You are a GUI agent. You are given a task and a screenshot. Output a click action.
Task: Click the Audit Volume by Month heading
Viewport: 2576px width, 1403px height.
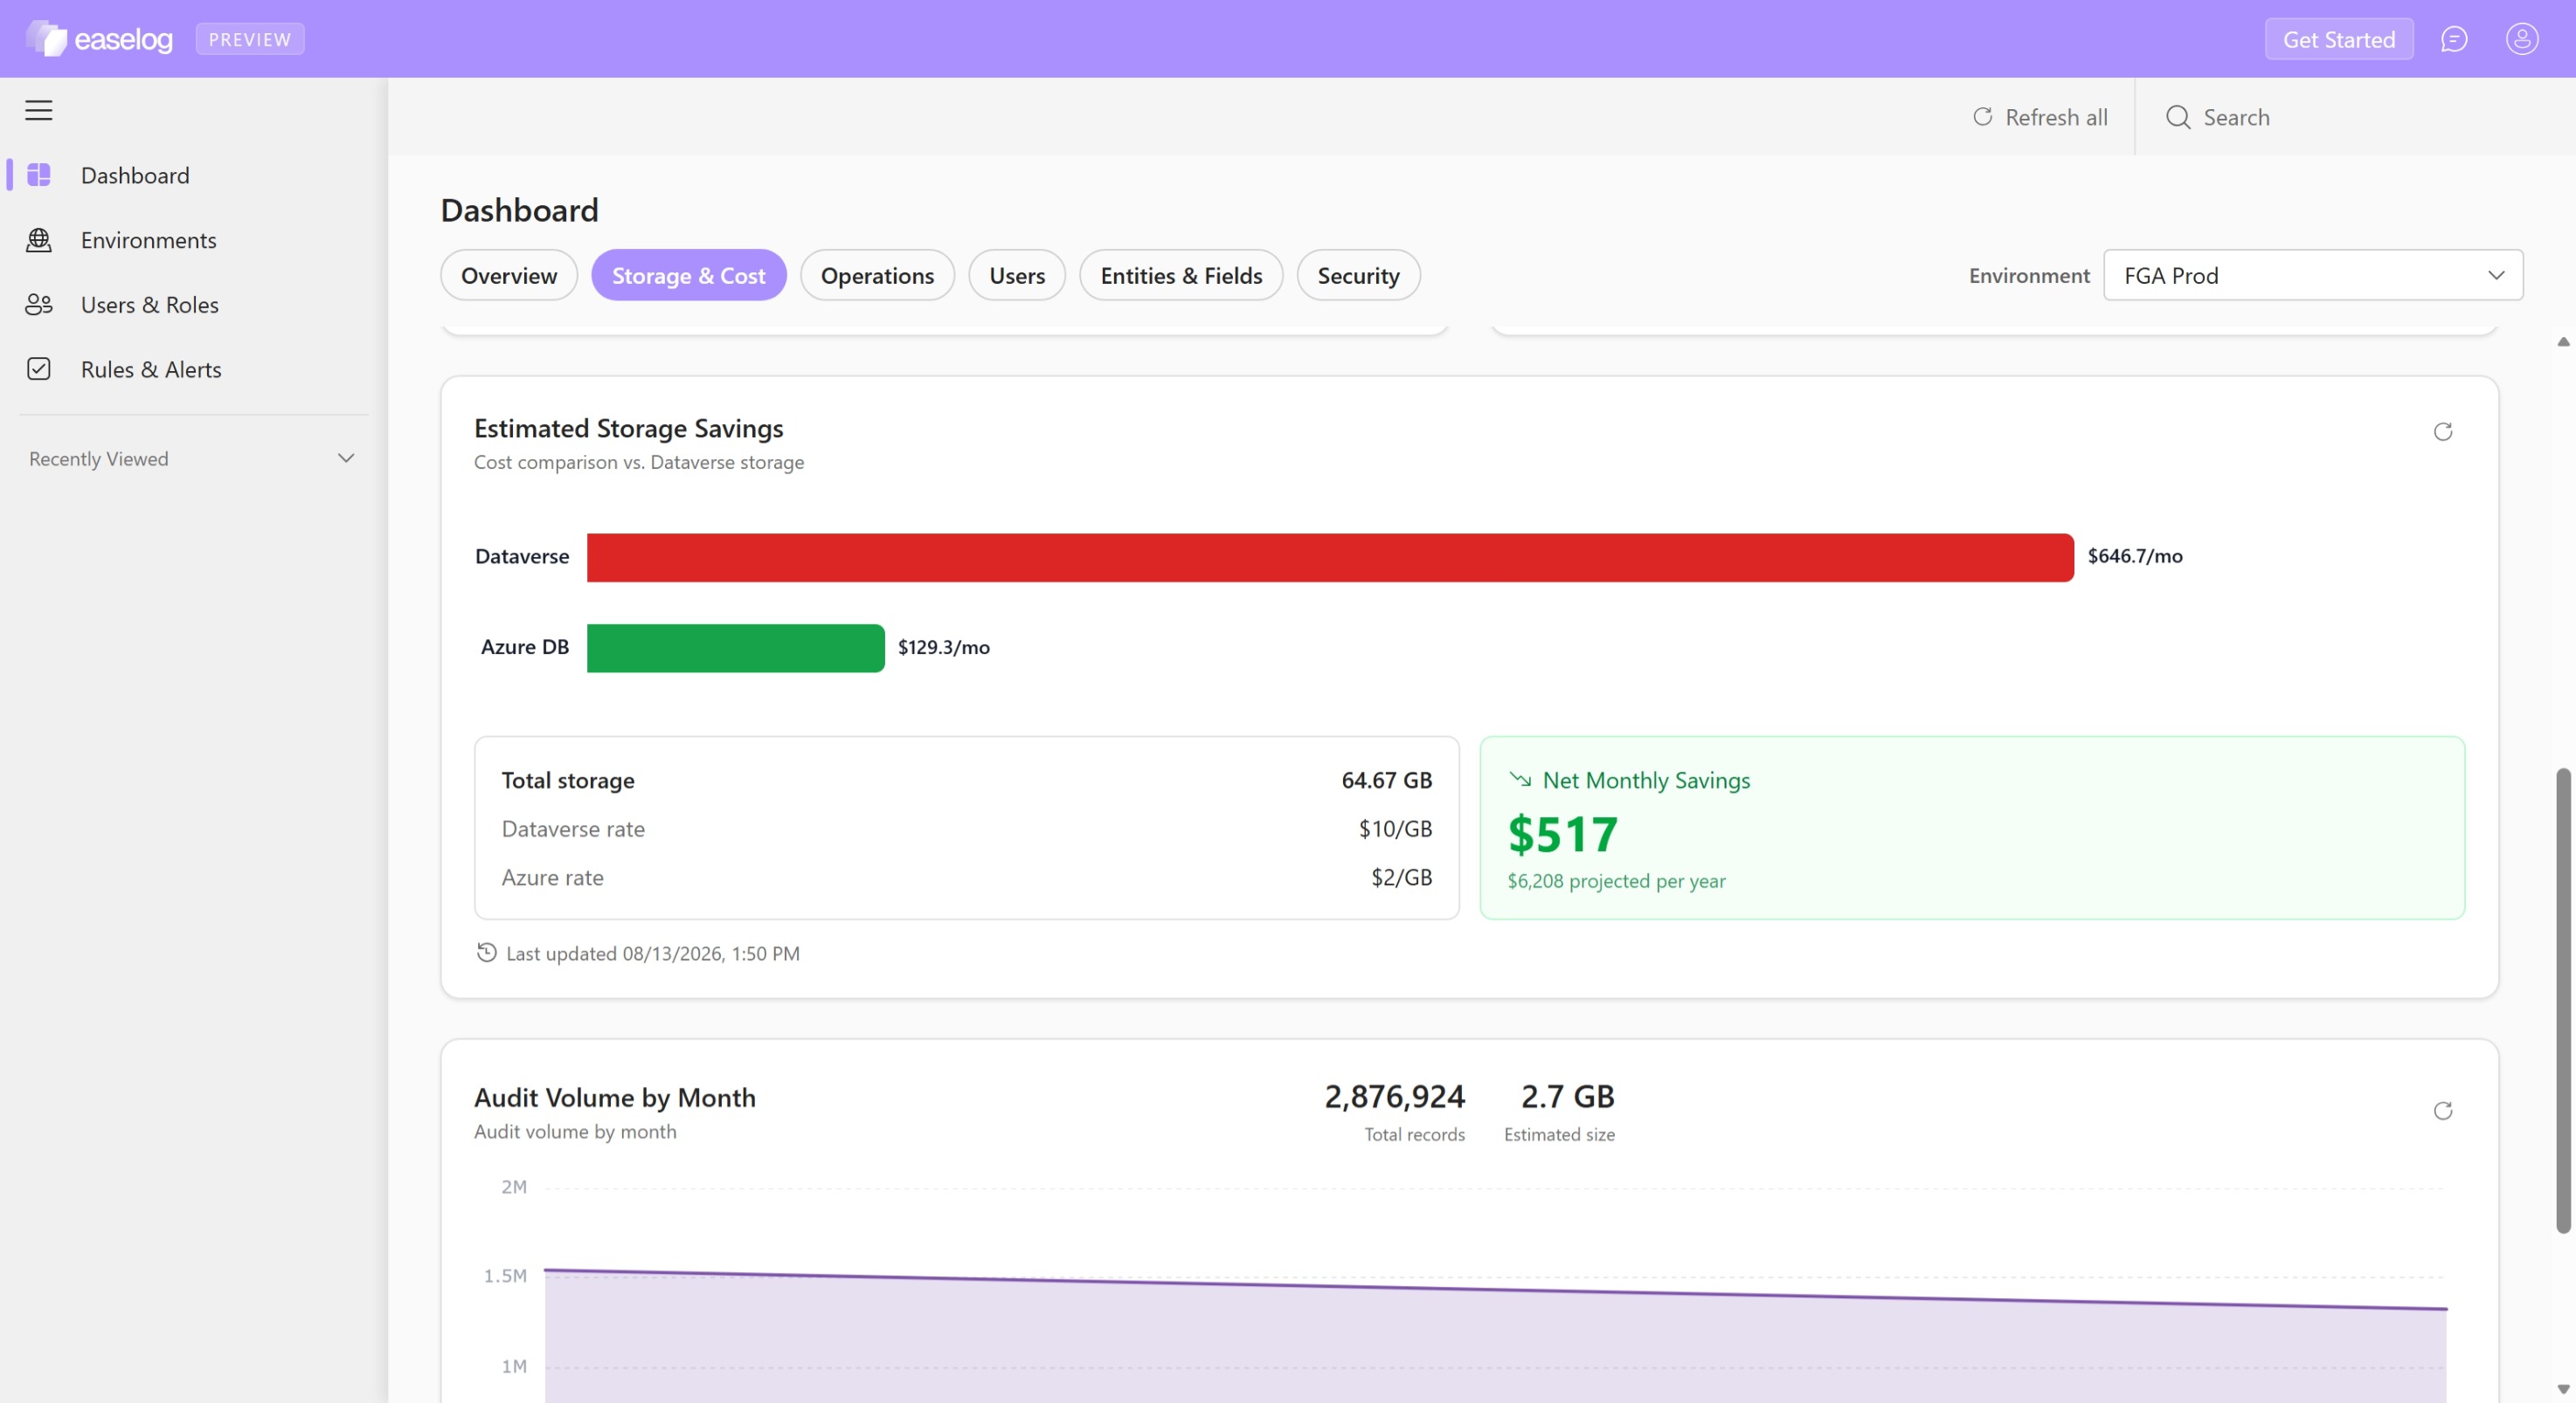tap(614, 1097)
